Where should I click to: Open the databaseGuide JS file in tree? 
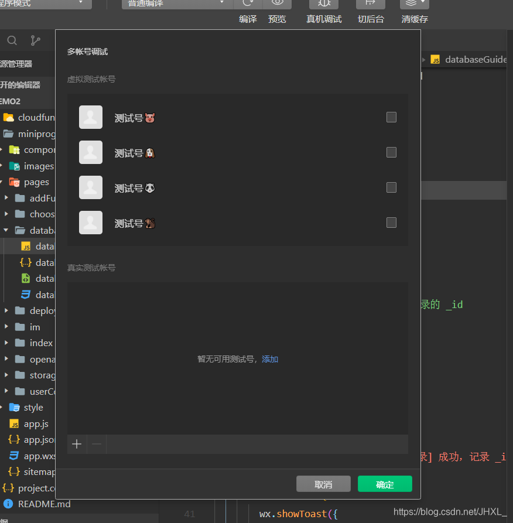(x=37, y=247)
